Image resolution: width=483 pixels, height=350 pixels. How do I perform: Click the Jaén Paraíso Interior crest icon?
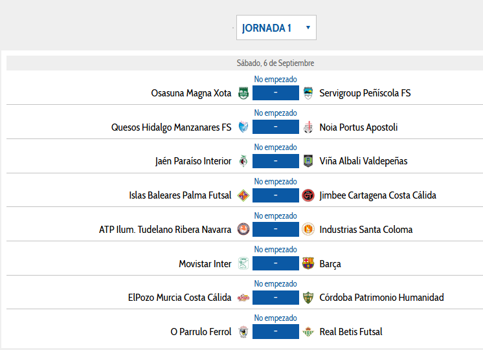(243, 161)
